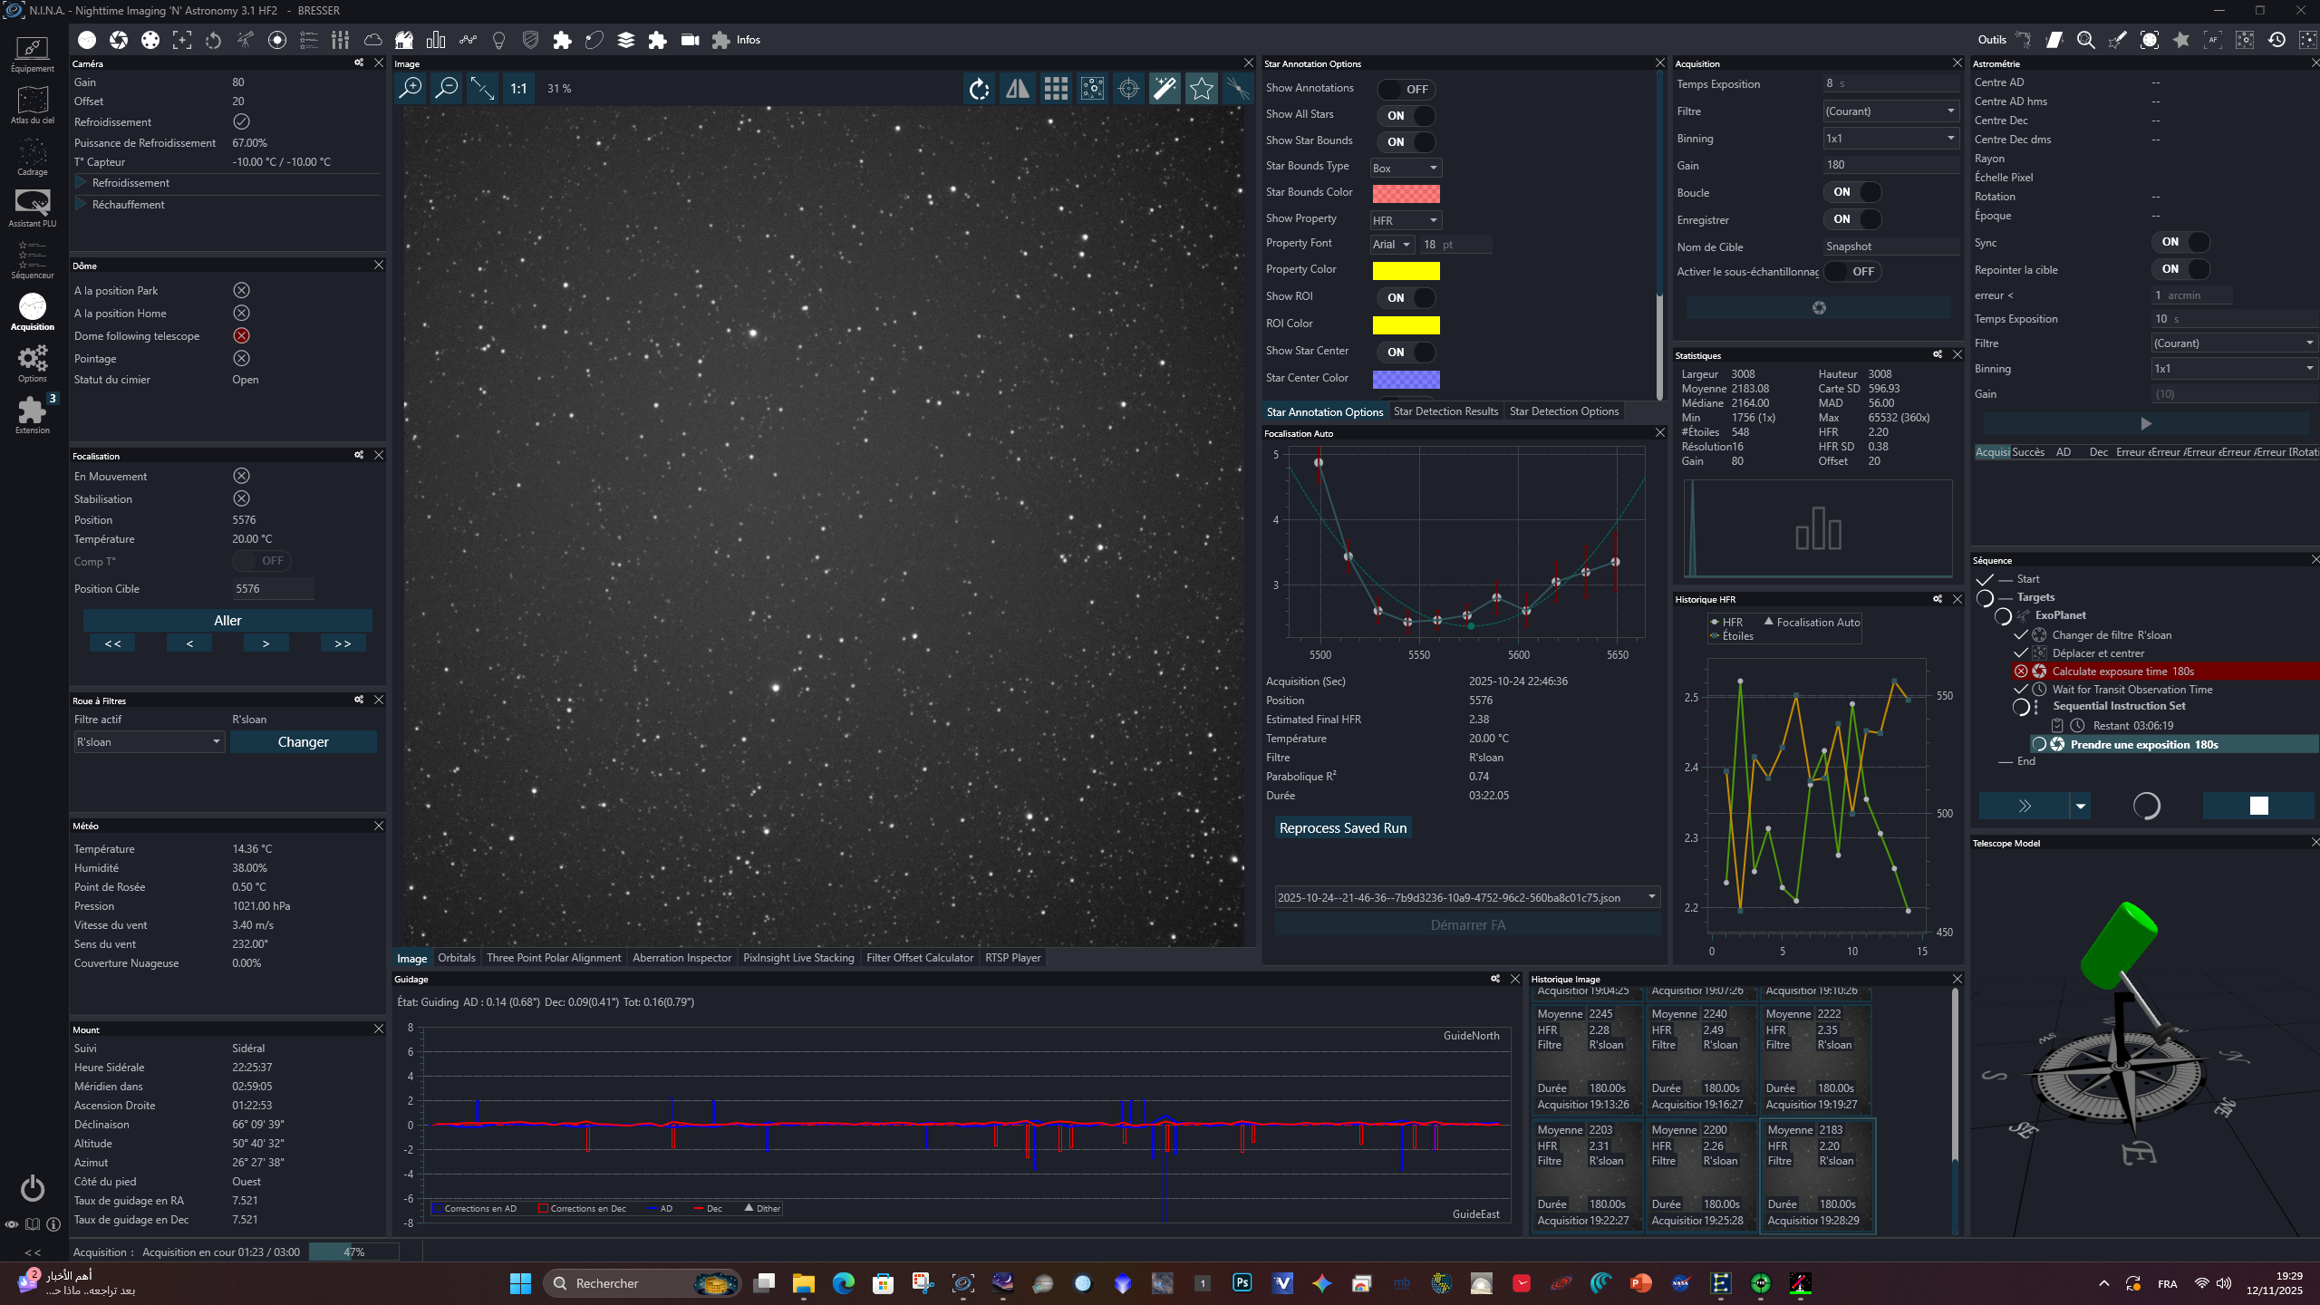Screen dimensions: 2320x1305
Task: Open the Séquenceur sidebar section
Action: (33, 260)
